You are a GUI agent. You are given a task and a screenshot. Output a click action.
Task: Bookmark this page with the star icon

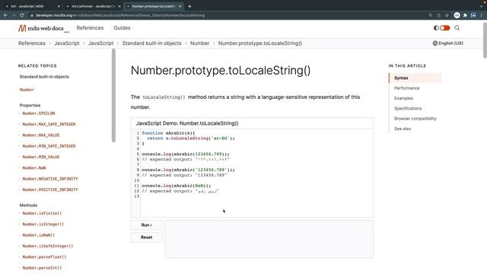(x=447, y=15)
